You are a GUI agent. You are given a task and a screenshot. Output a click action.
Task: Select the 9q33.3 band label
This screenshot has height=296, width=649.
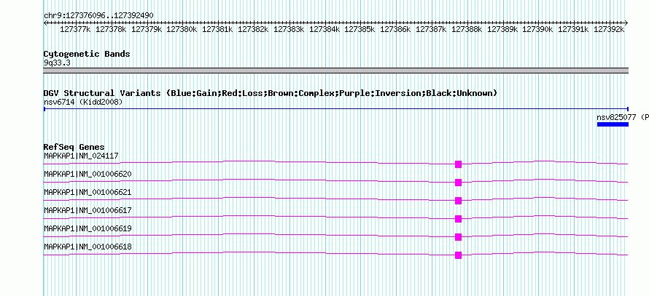(57, 63)
